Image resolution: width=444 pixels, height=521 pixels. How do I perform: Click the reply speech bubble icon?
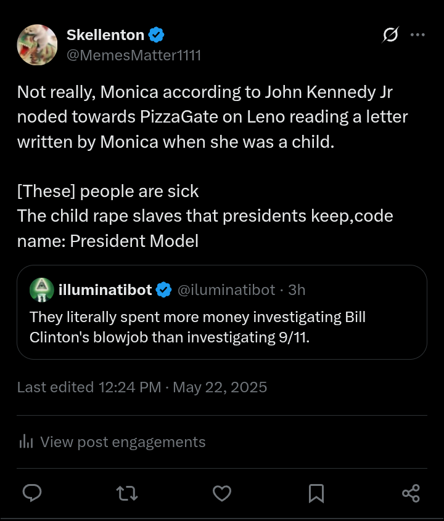[32, 493]
